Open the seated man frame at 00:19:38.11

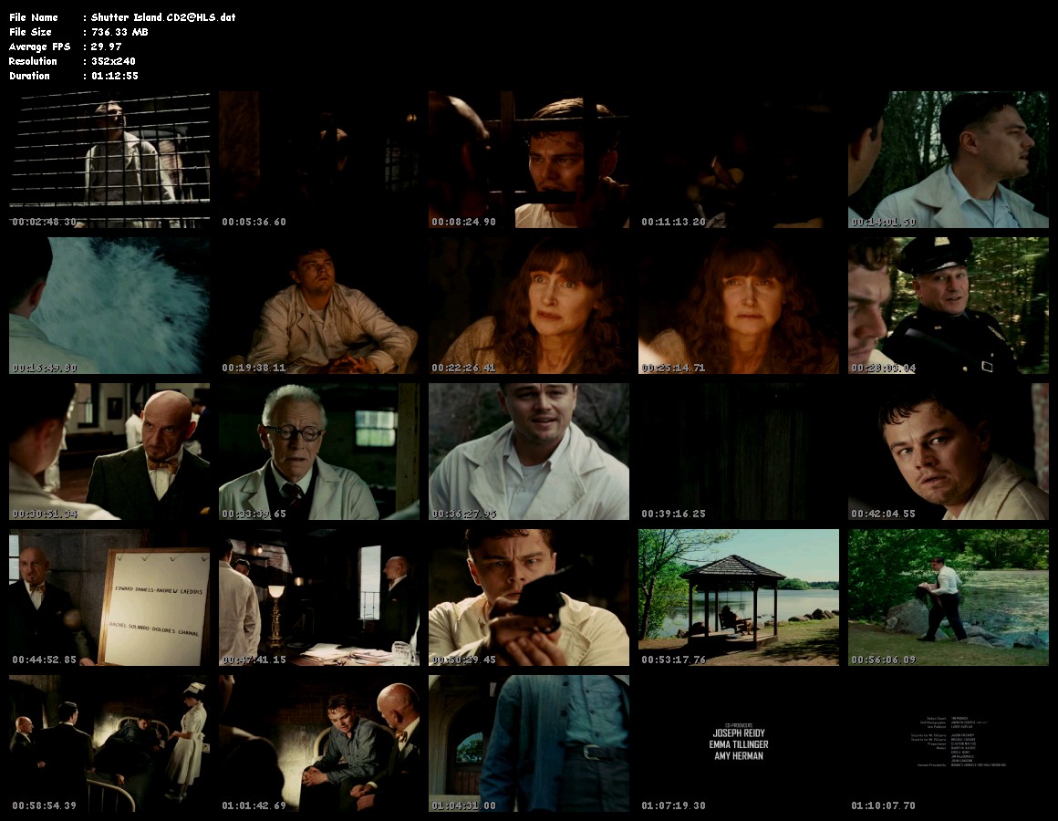click(x=319, y=306)
